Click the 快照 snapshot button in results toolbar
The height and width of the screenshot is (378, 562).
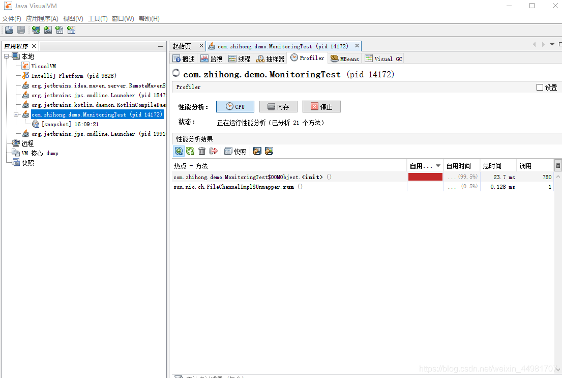[235, 151]
